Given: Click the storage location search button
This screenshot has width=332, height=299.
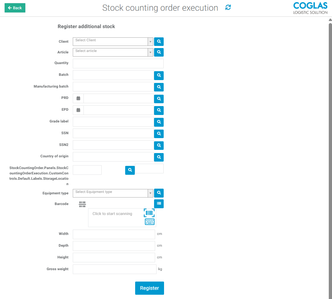Looking at the screenshot, I should tap(130, 171).
